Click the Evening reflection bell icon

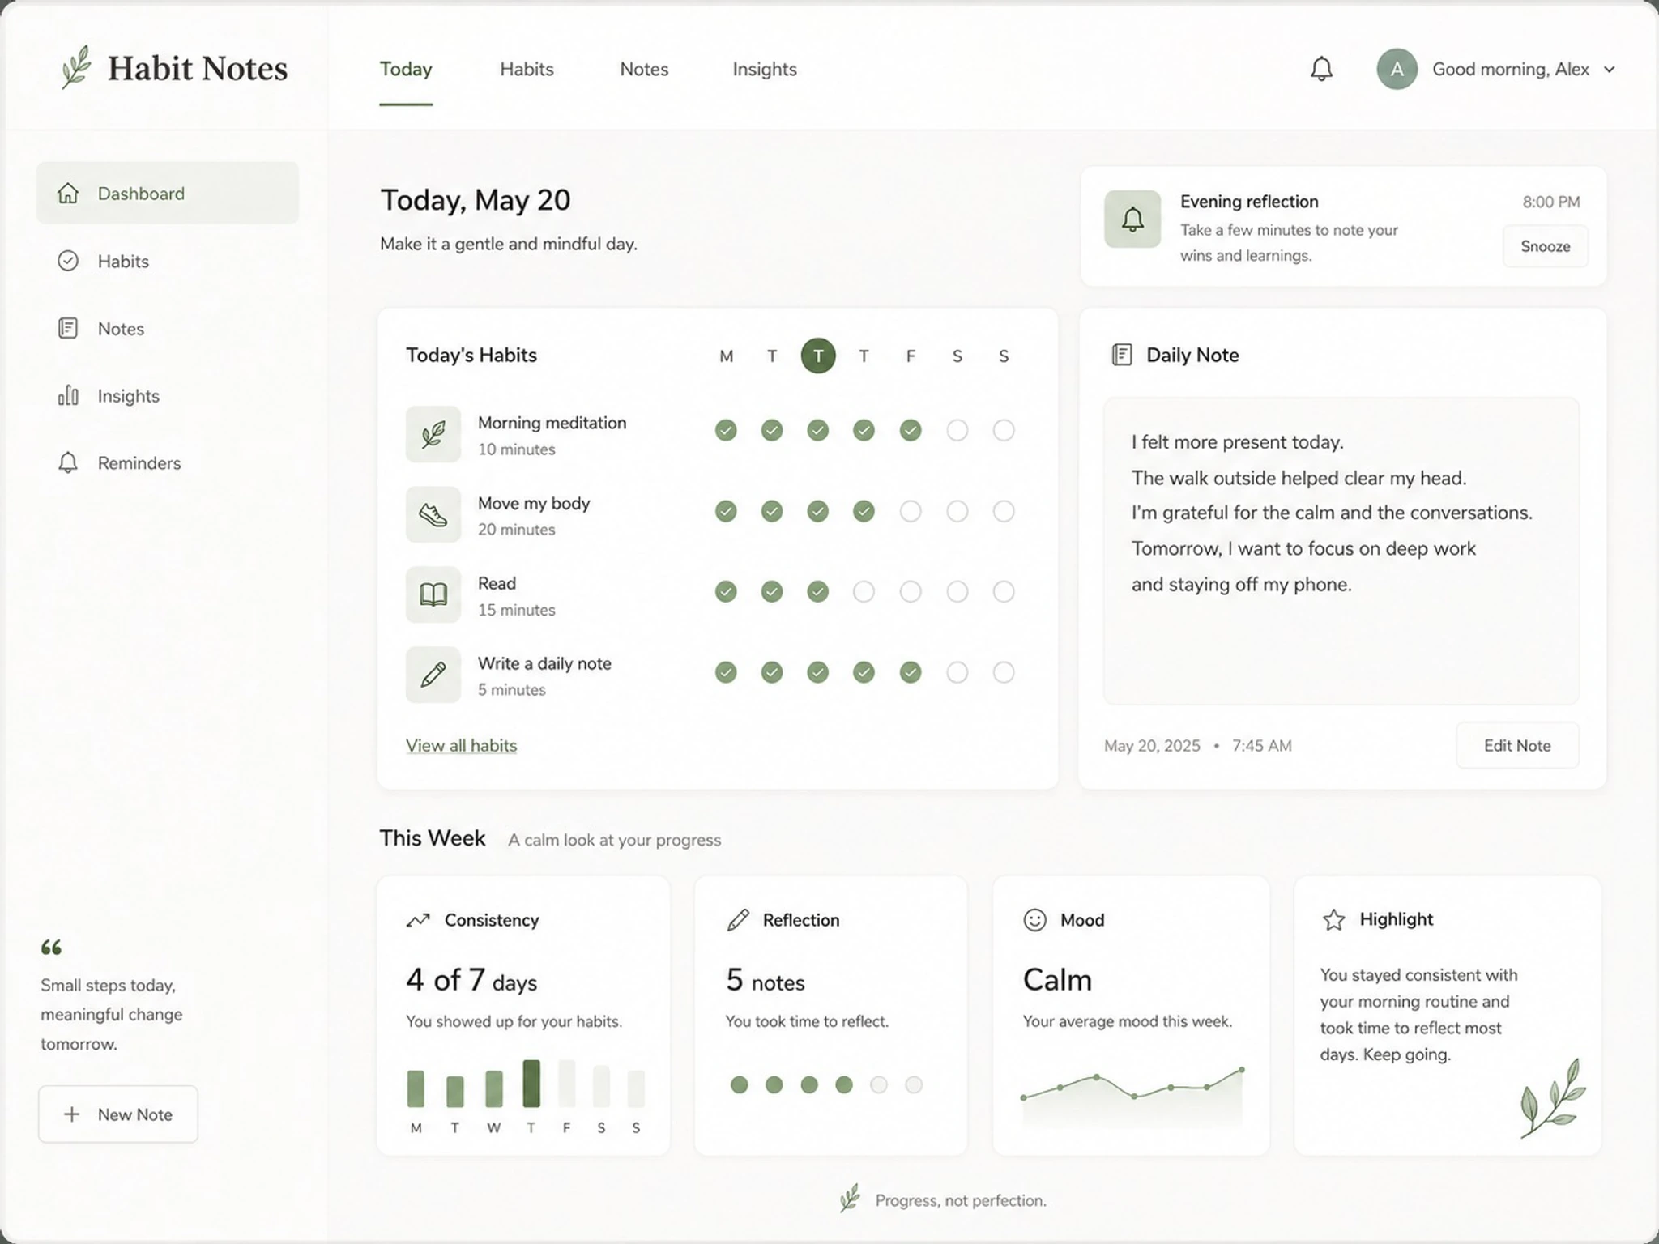[x=1132, y=219]
